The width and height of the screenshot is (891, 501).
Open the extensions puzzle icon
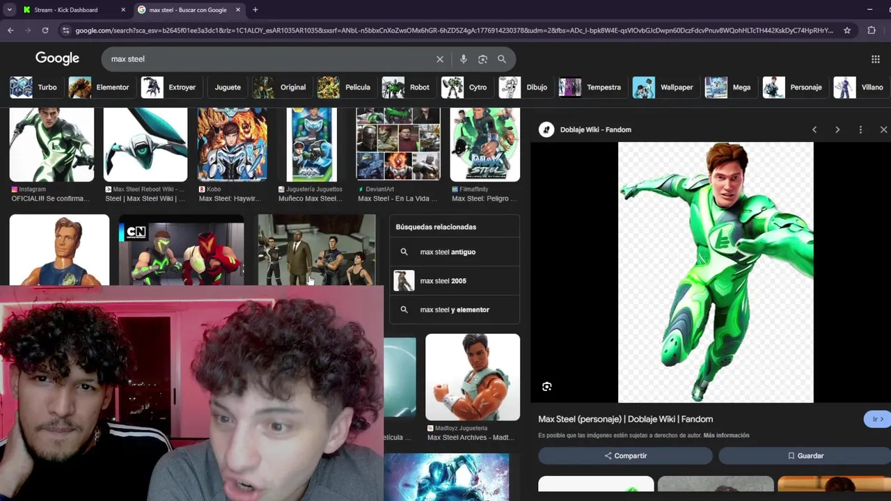pyautogui.click(x=872, y=30)
